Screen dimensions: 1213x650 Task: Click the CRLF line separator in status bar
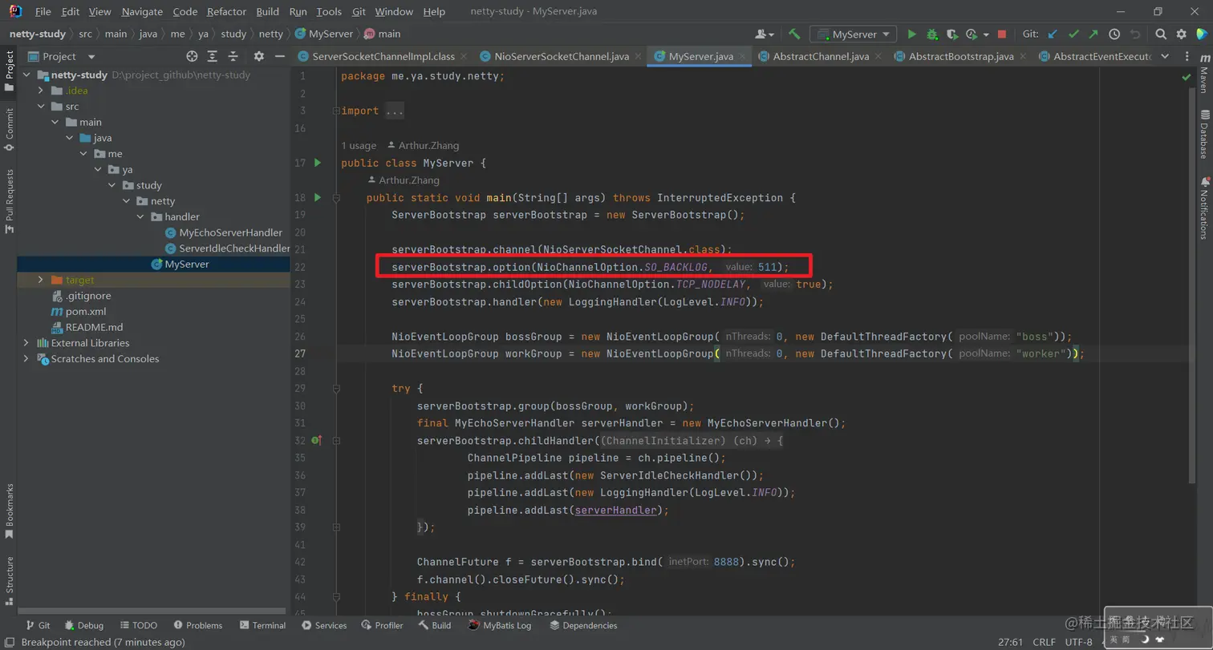pos(1044,642)
